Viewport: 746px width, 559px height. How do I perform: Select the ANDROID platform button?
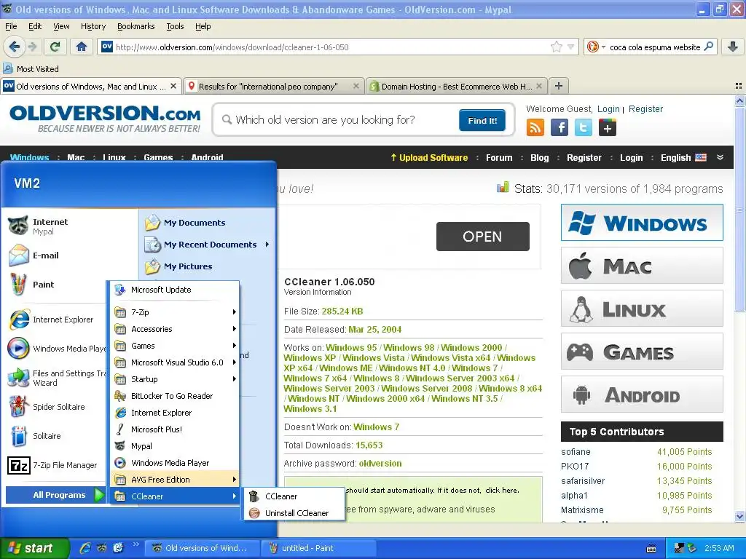(642, 395)
